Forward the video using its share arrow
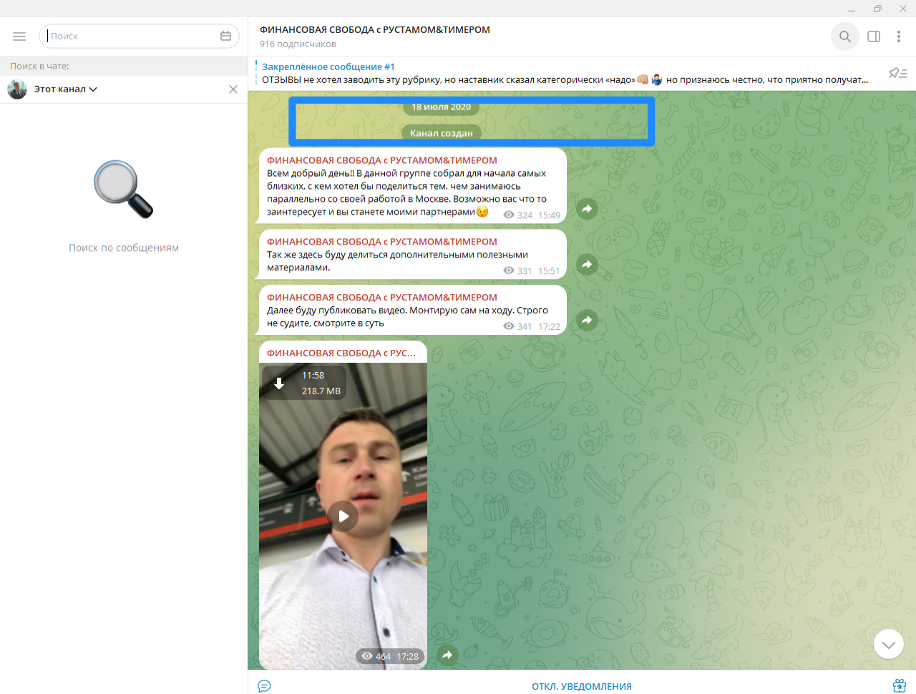916x694 pixels. pyautogui.click(x=447, y=655)
